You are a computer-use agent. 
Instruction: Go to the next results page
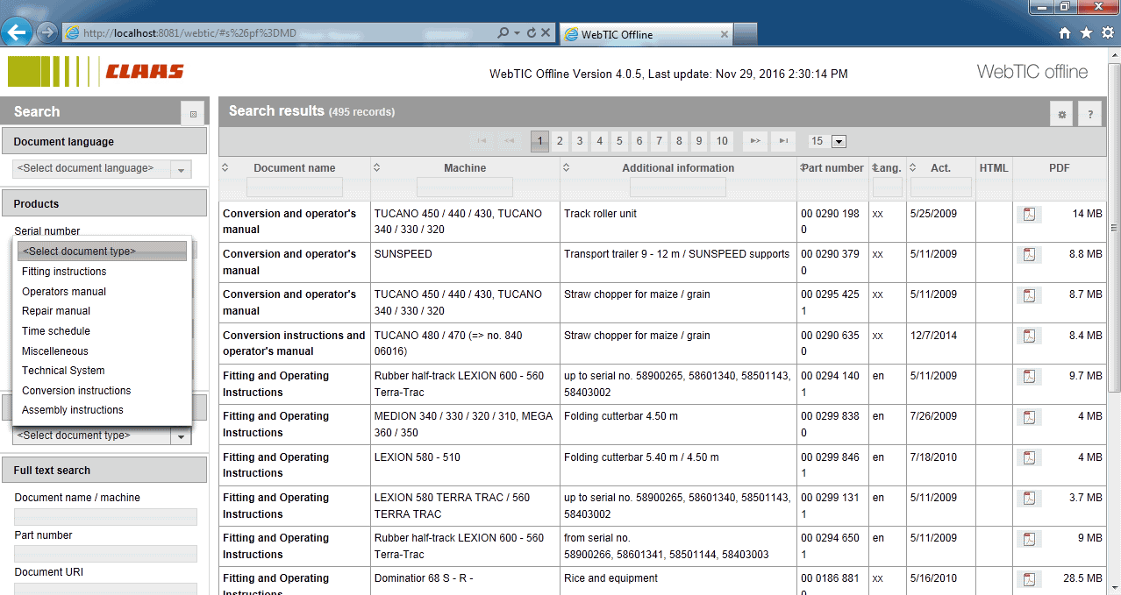click(x=754, y=141)
